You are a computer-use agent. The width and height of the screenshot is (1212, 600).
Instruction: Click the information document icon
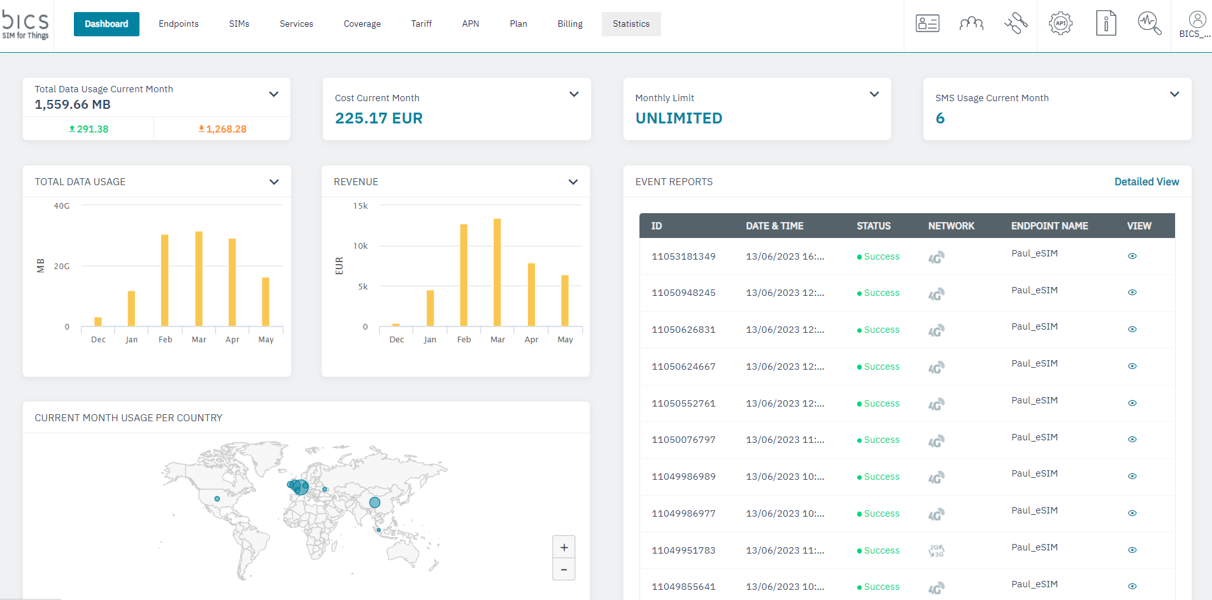tap(1106, 24)
